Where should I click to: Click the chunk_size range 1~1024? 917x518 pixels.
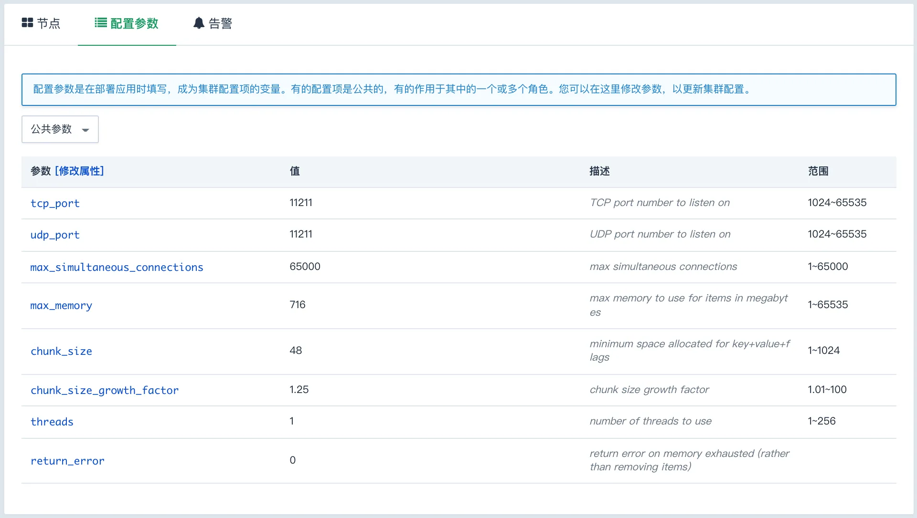[x=823, y=350]
